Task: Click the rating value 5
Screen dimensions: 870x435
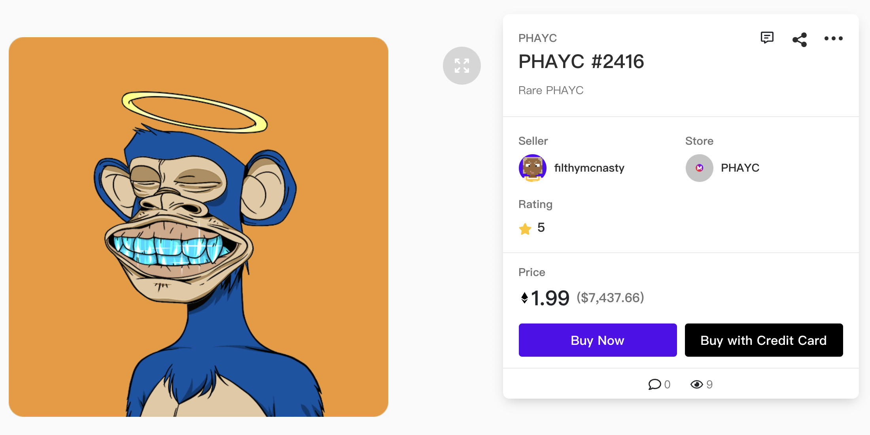Action: pos(541,228)
